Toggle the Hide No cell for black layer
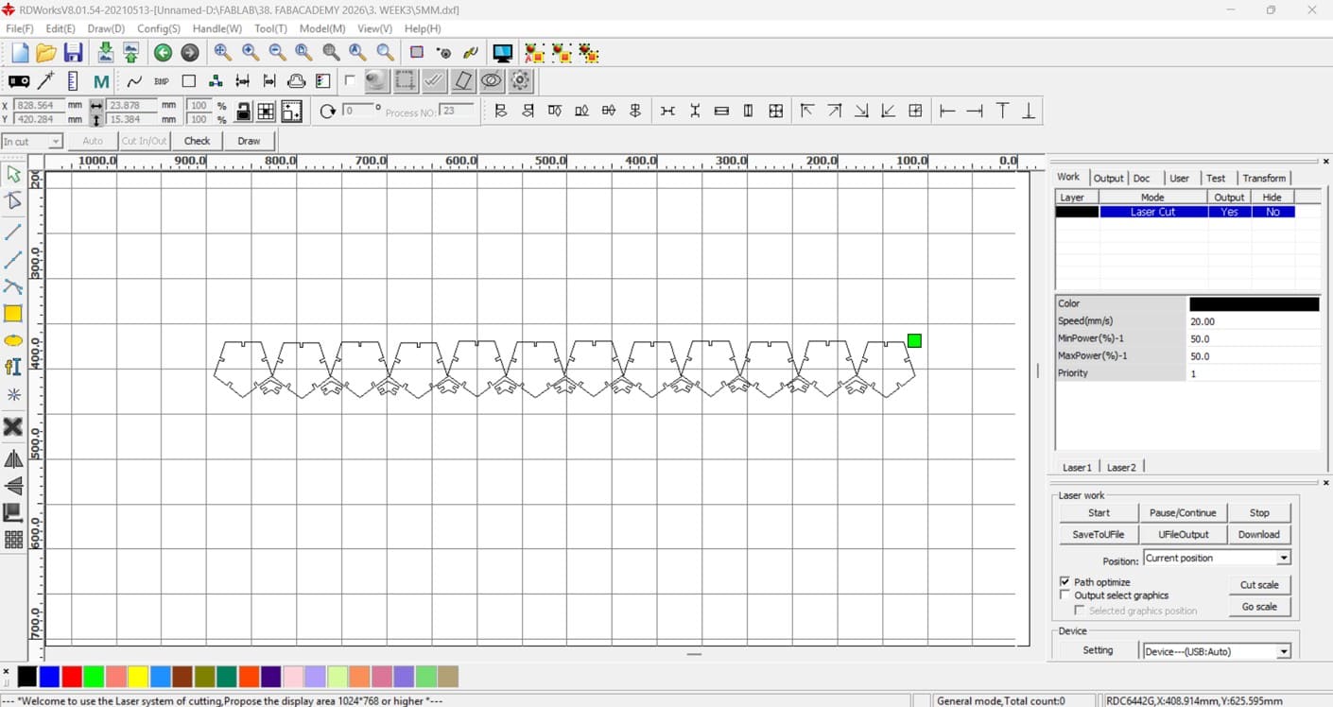1333x707 pixels. (1272, 212)
